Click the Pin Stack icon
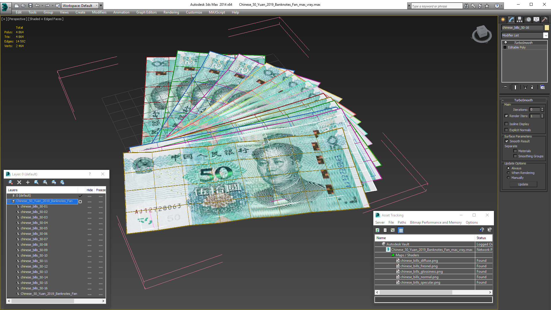551x310 pixels. (x=505, y=87)
